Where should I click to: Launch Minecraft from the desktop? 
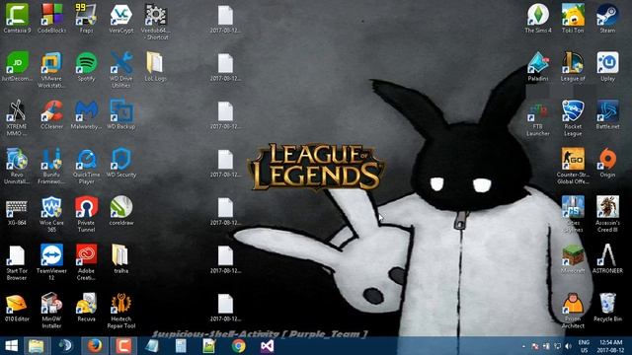tap(573, 259)
